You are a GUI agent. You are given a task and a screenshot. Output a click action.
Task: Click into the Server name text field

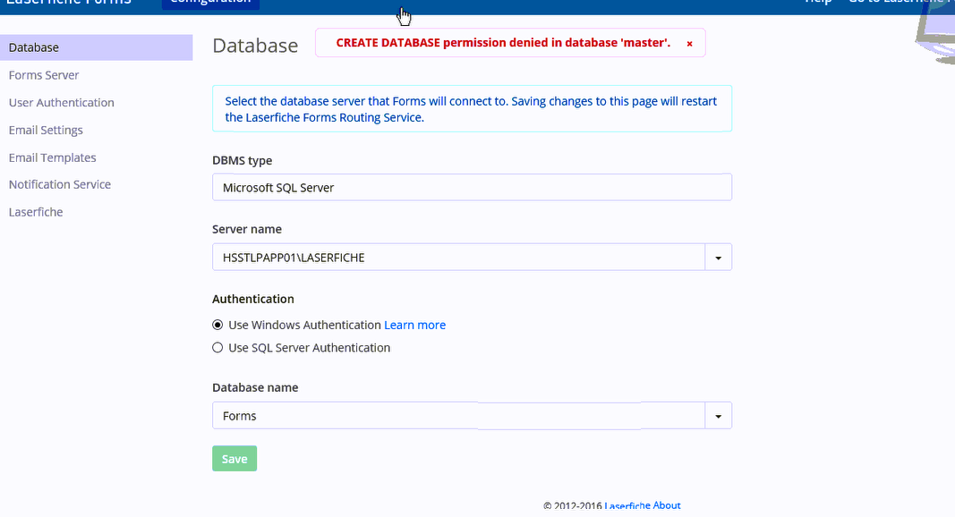(458, 258)
